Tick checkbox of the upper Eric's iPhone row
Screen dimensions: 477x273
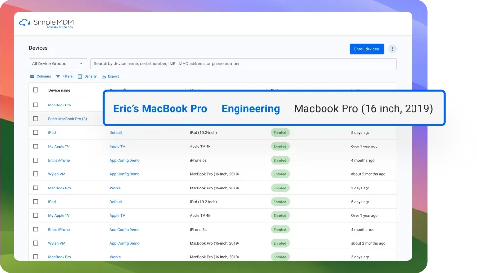click(36, 160)
